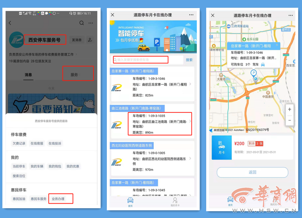The width and height of the screenshot is (302, 218).
Task: Tap the 首页 car icon in middle screen
Action: pos(130,202)
